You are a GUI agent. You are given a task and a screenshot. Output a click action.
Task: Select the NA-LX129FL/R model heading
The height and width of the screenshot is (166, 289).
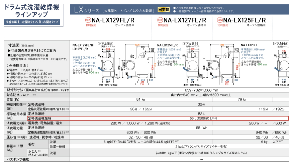pos(113,20)
